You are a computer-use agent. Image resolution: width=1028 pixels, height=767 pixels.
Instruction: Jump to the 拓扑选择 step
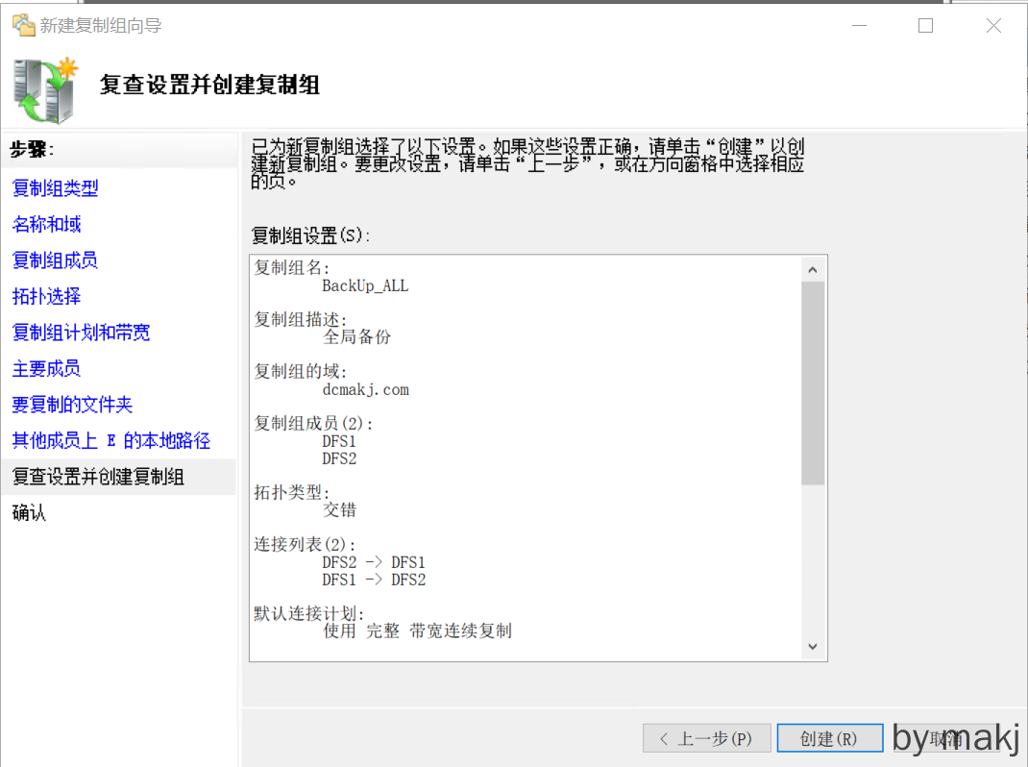pyautogui.click(x=46, y=297)
